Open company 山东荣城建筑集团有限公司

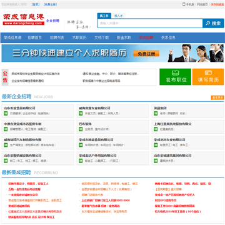coord(172,156)
